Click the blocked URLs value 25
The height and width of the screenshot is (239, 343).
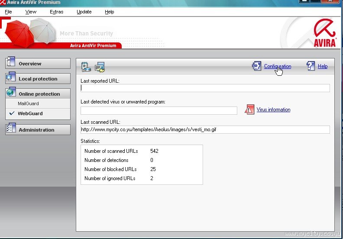coord(153,169)
